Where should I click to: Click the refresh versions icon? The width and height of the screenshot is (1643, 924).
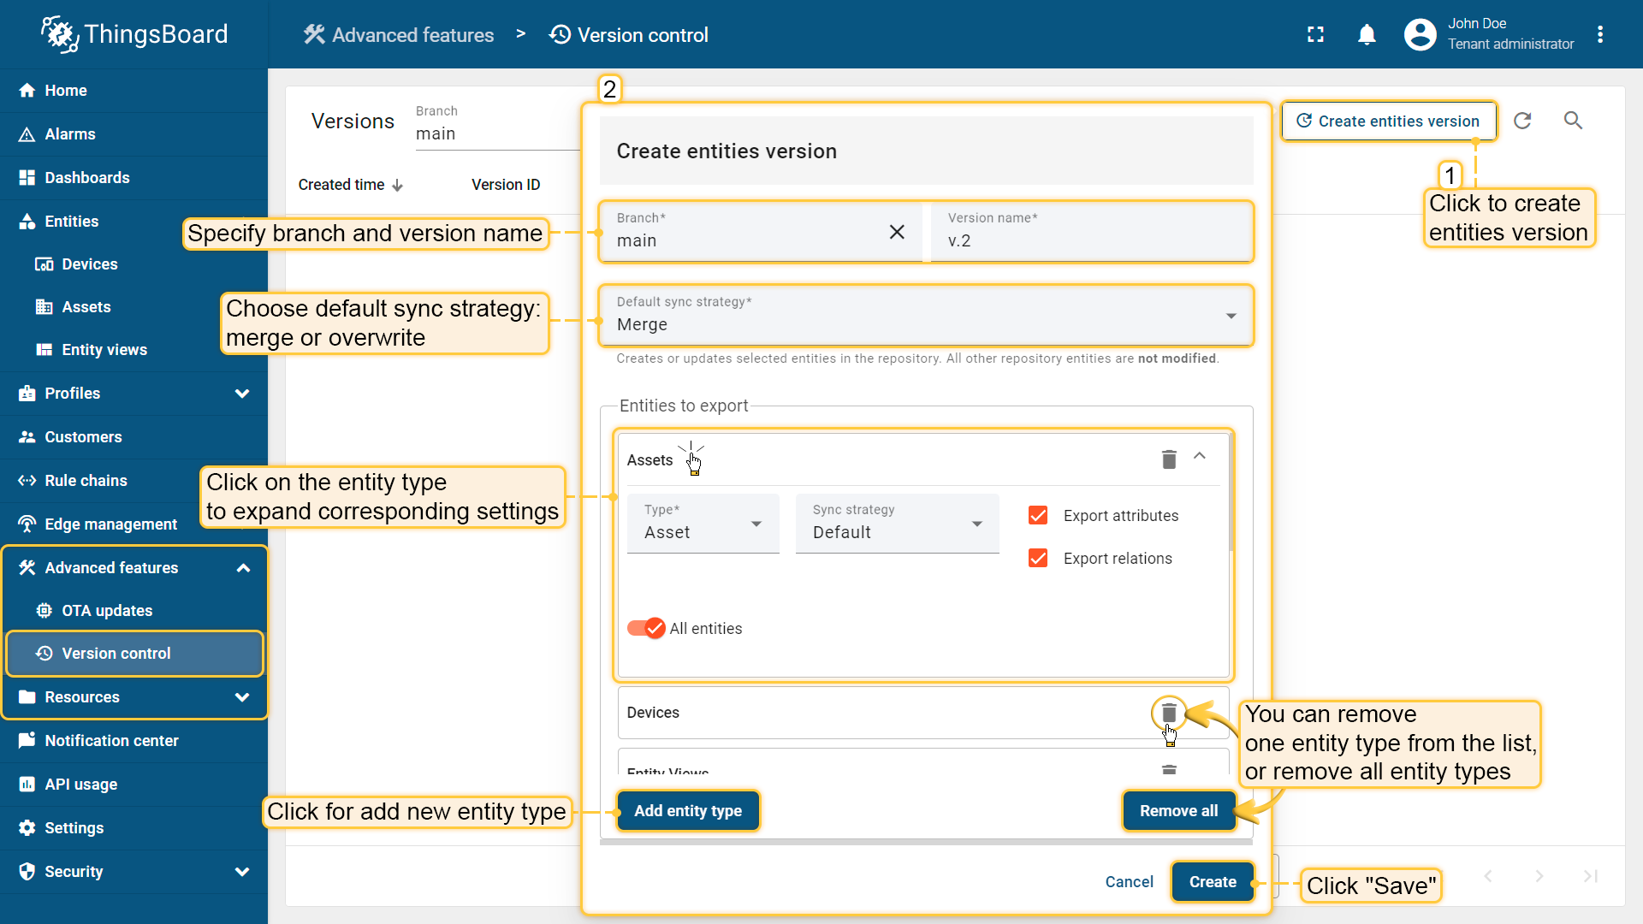pos(1522,121)
